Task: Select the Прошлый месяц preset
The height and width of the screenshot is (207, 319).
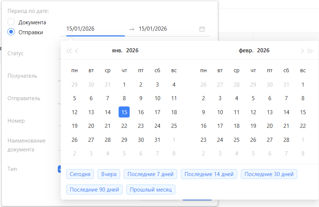Action: [151, 190]
